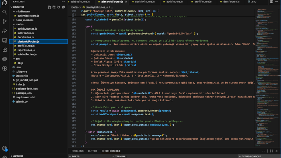281x158 pixels.
Task: Open editor more actions ellipsis
Action: (x=277, y=2)
